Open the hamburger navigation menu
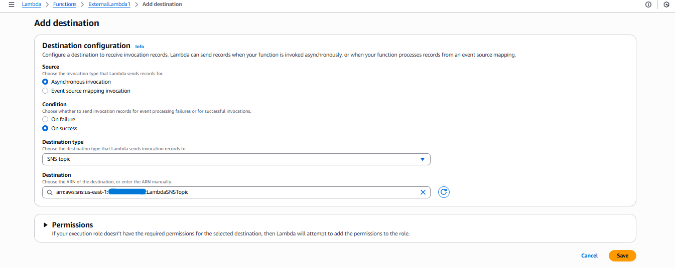 tap(12, 5)
